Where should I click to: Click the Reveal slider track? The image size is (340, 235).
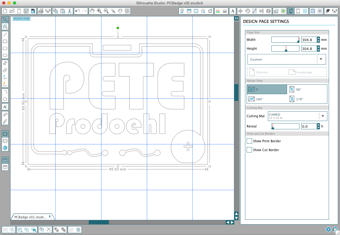285,126
